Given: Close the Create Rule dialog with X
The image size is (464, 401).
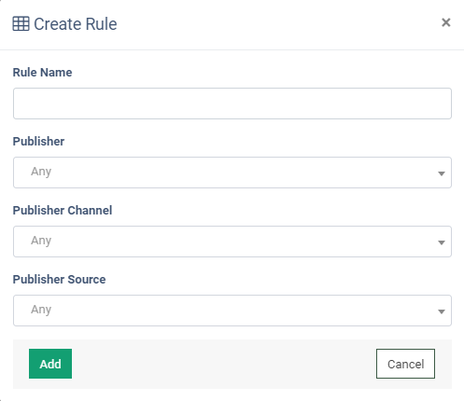Looking at the screenshot, I should click(446, 22).
